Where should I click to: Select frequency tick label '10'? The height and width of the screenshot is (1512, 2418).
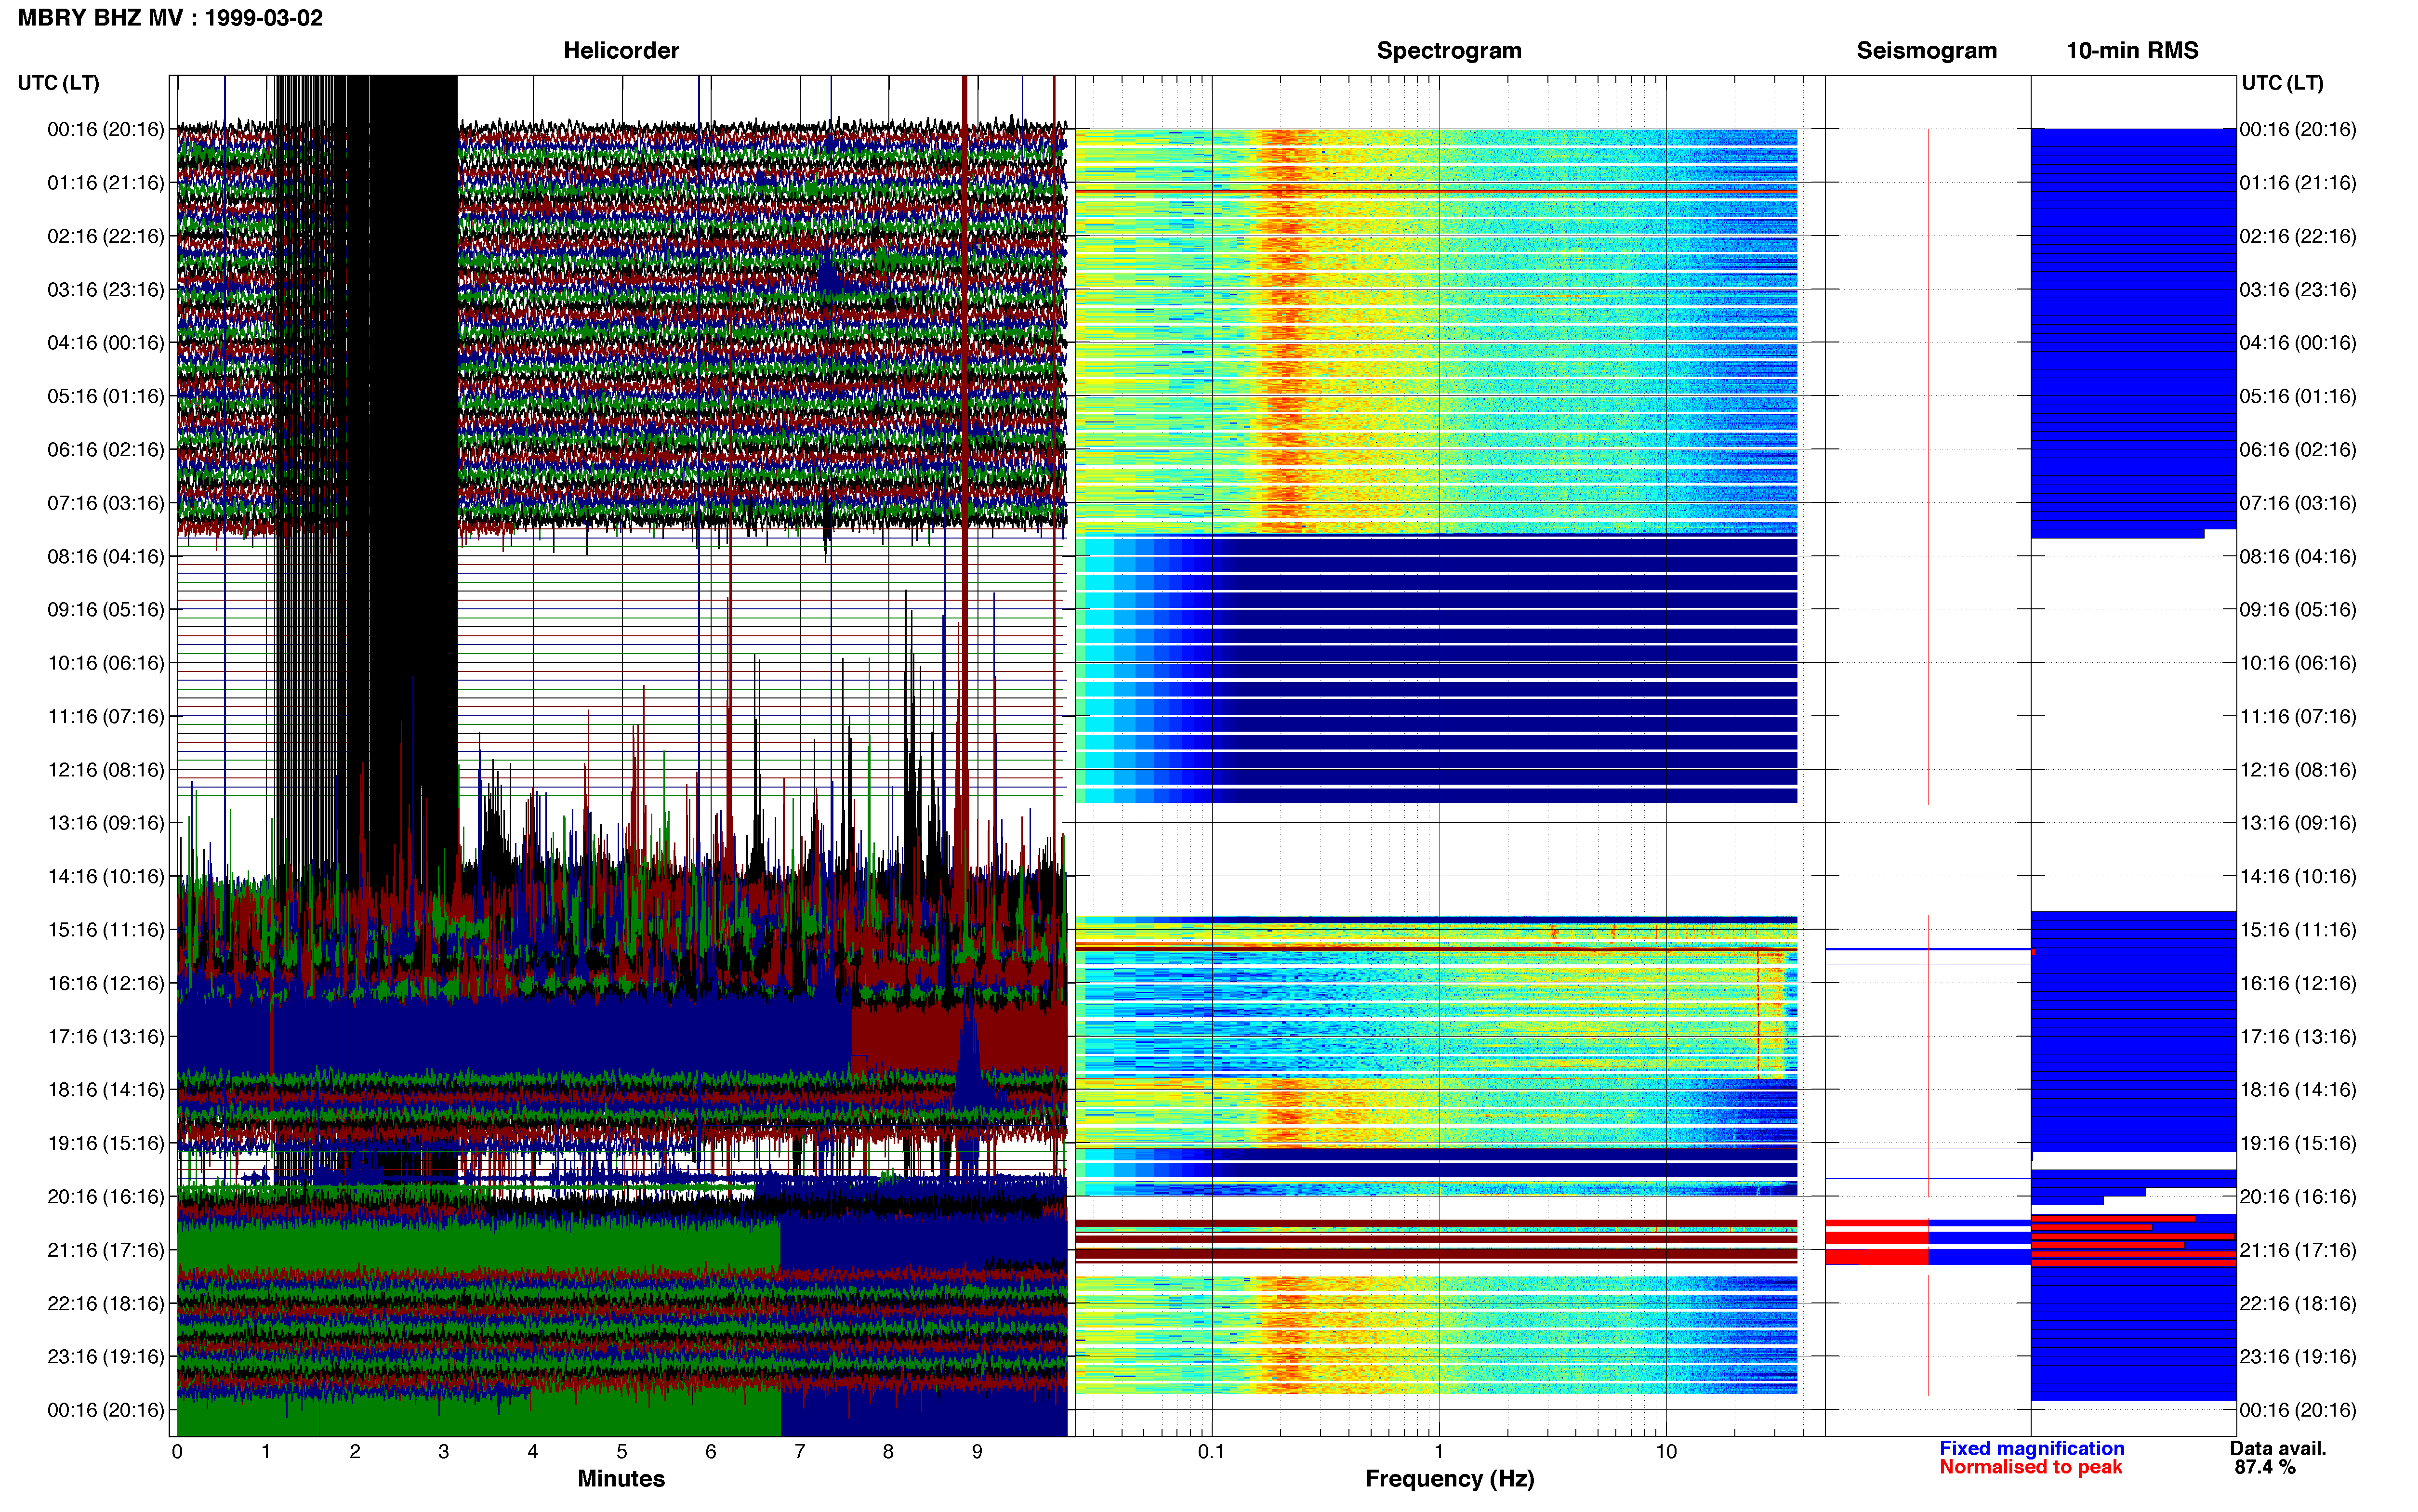point(1666,1452)
